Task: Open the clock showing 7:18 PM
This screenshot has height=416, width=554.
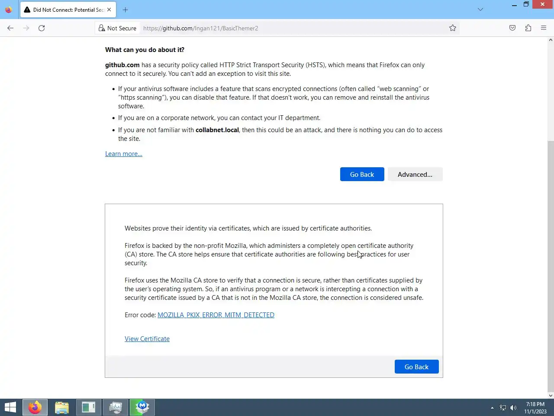Action: 535,408
